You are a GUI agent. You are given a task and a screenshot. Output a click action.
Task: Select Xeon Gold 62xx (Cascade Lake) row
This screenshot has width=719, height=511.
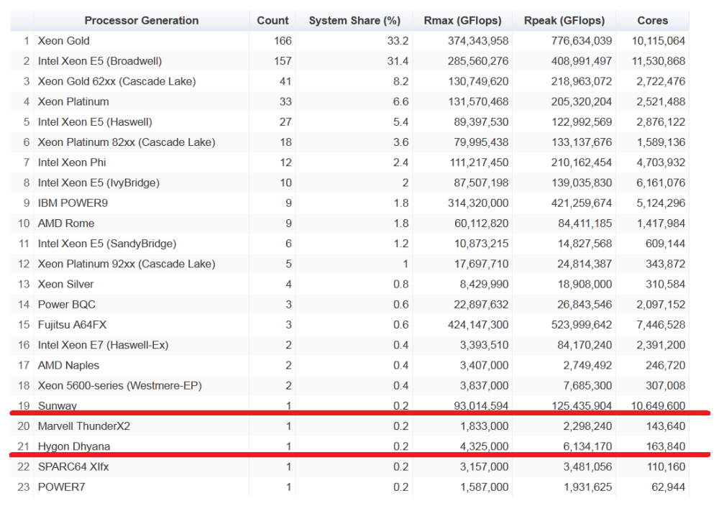click(116, 81)
